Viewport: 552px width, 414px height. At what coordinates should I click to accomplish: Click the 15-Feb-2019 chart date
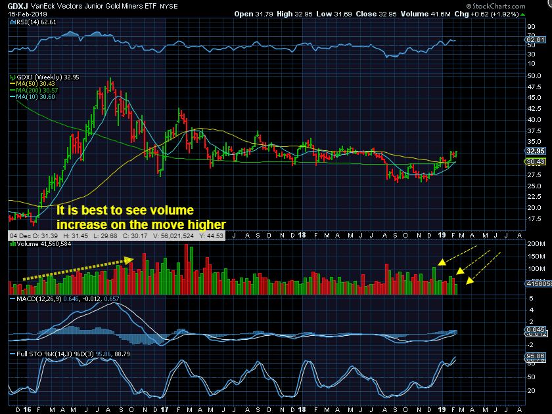click(28, 14)
